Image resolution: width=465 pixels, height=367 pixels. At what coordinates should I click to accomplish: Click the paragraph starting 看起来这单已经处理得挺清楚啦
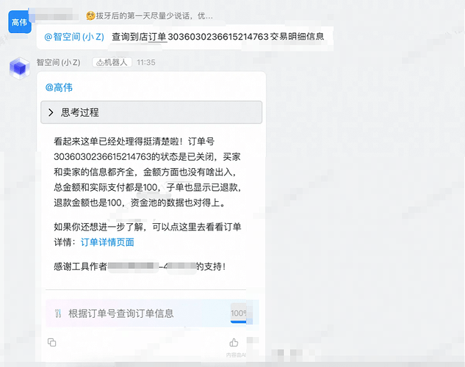point(148,172)
